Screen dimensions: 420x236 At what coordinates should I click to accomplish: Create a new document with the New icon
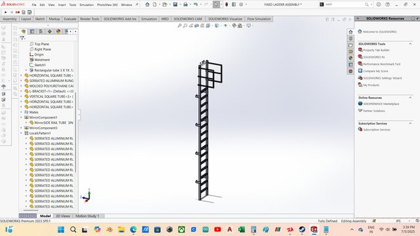155,5
